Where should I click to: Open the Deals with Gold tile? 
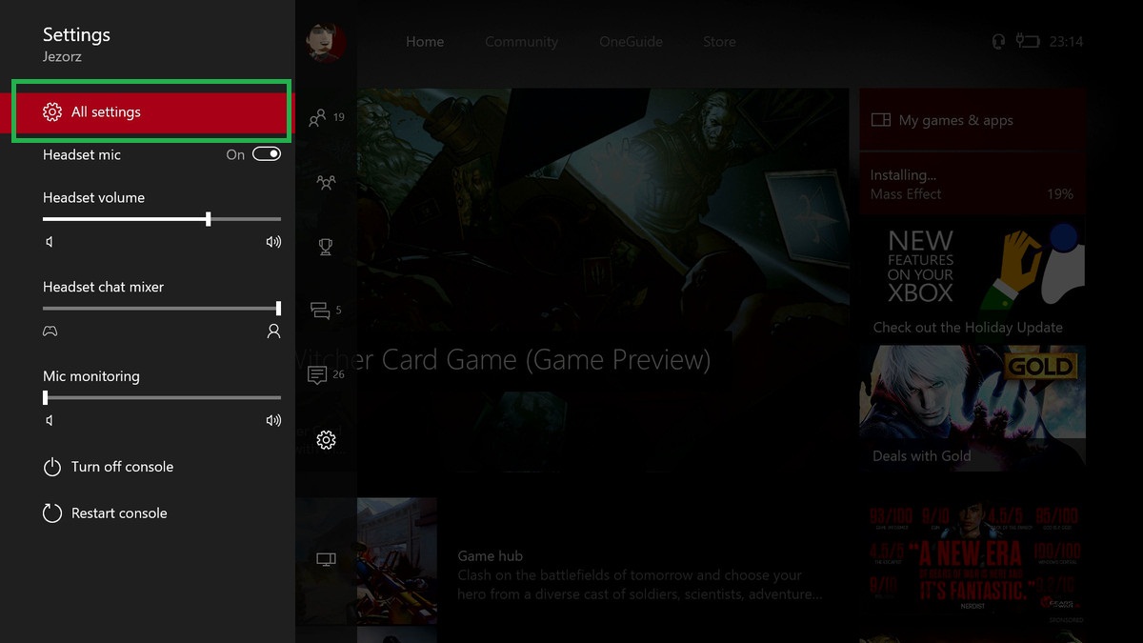coord(973,408)
